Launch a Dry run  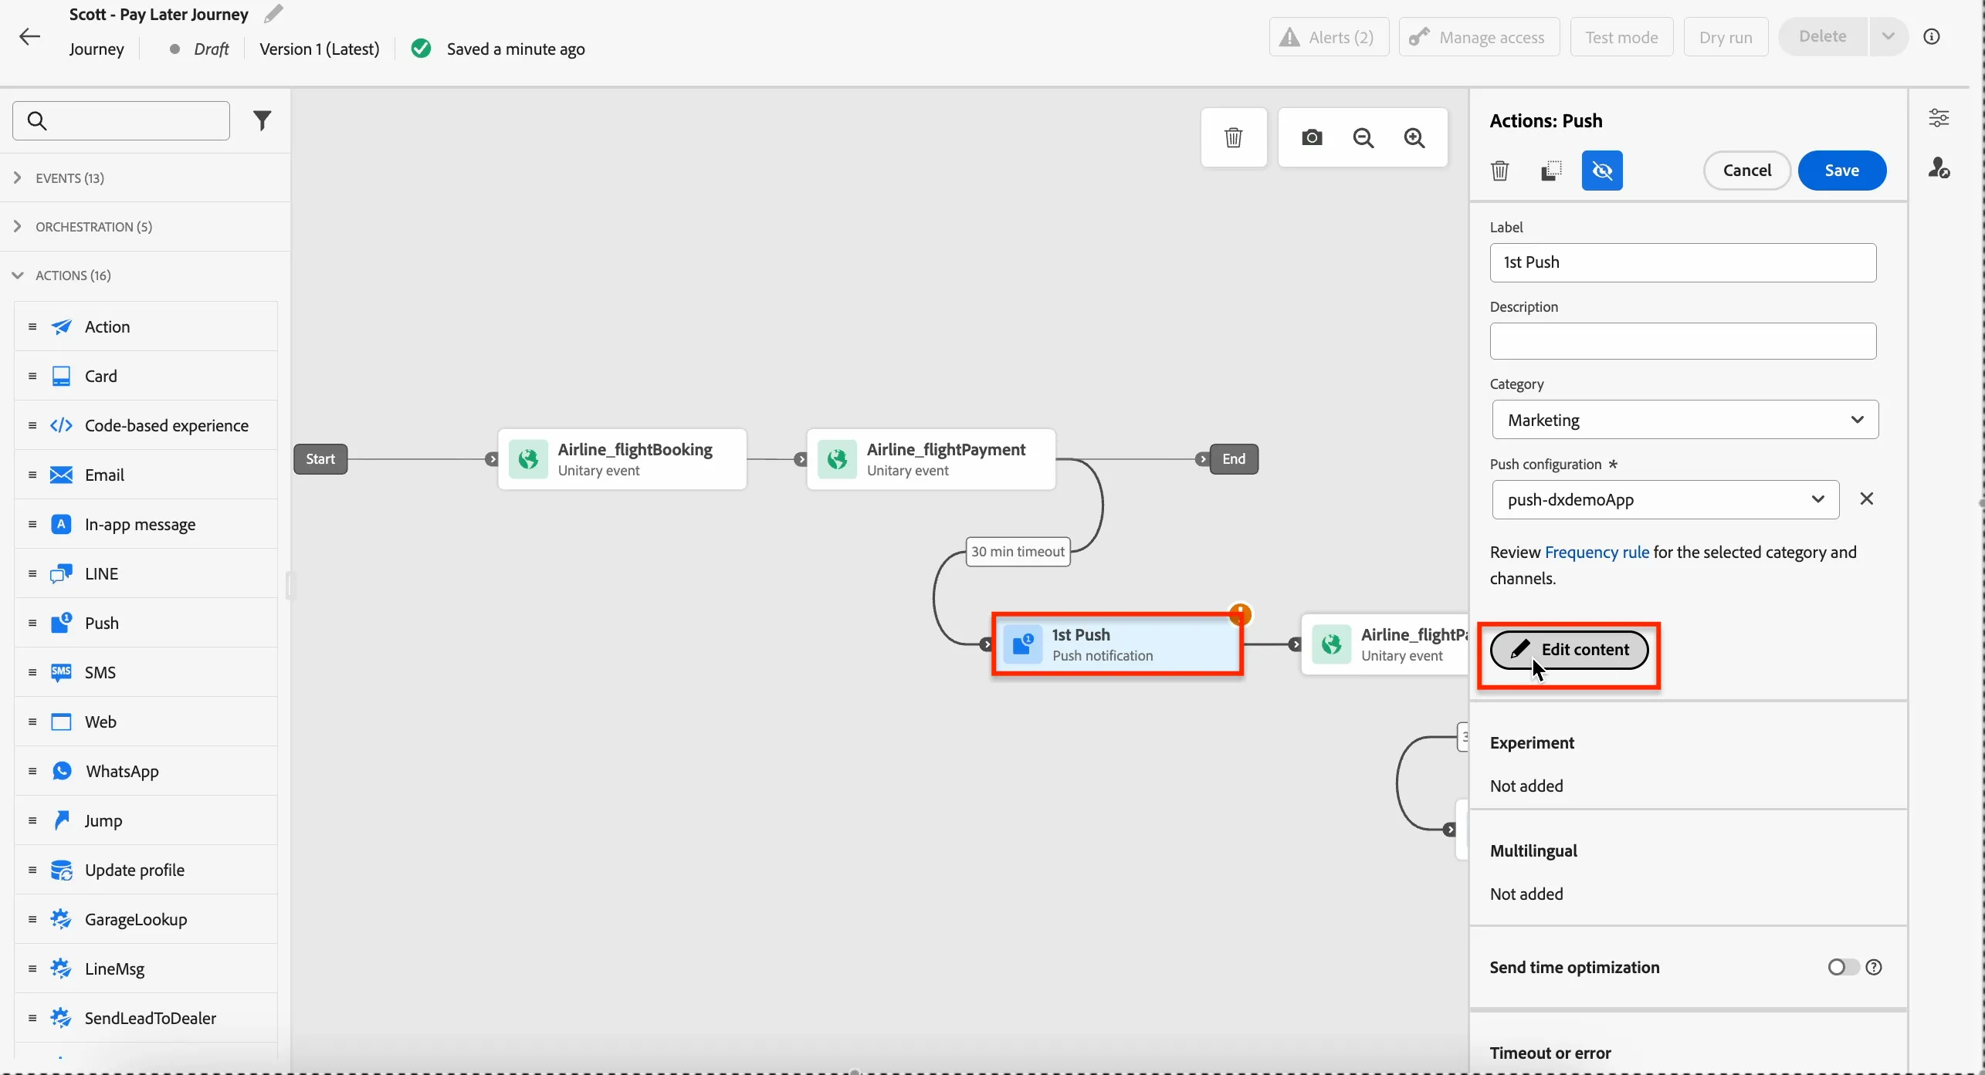pos(1726,37)
